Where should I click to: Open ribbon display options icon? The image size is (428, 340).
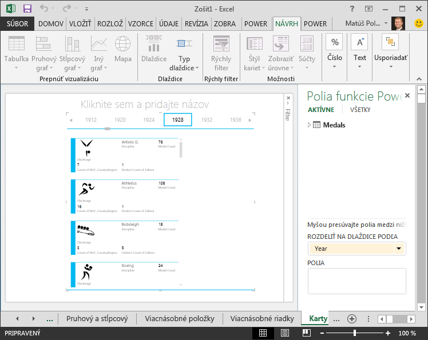tap(368, 9)
